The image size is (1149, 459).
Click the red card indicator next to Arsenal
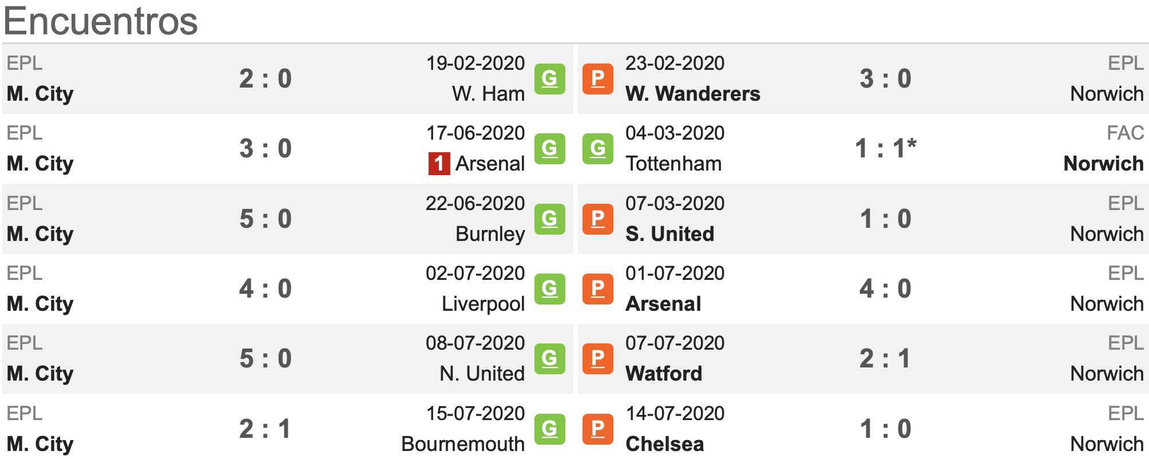click(x=439, y=164)
